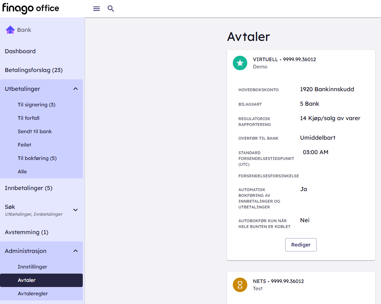
Task: View Feilet payments
Action: [x=25, y=145]
